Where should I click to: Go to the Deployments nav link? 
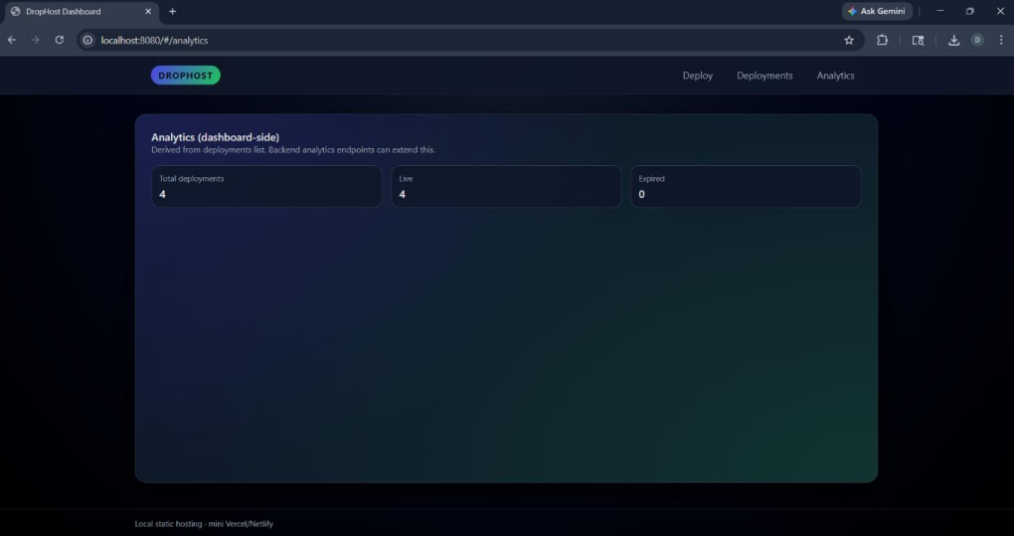pos(764,76)
